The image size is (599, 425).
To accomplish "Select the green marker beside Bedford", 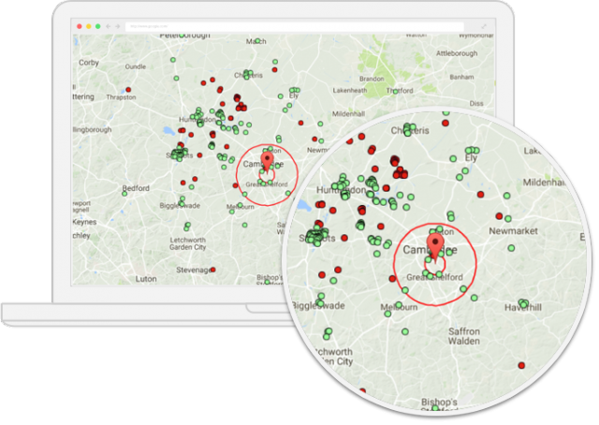I will [124, 193].
